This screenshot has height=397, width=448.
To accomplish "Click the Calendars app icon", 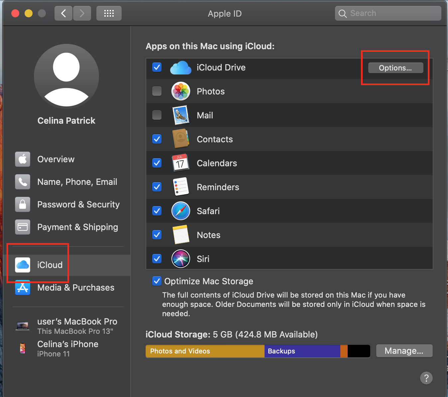I will pos(180,163).
